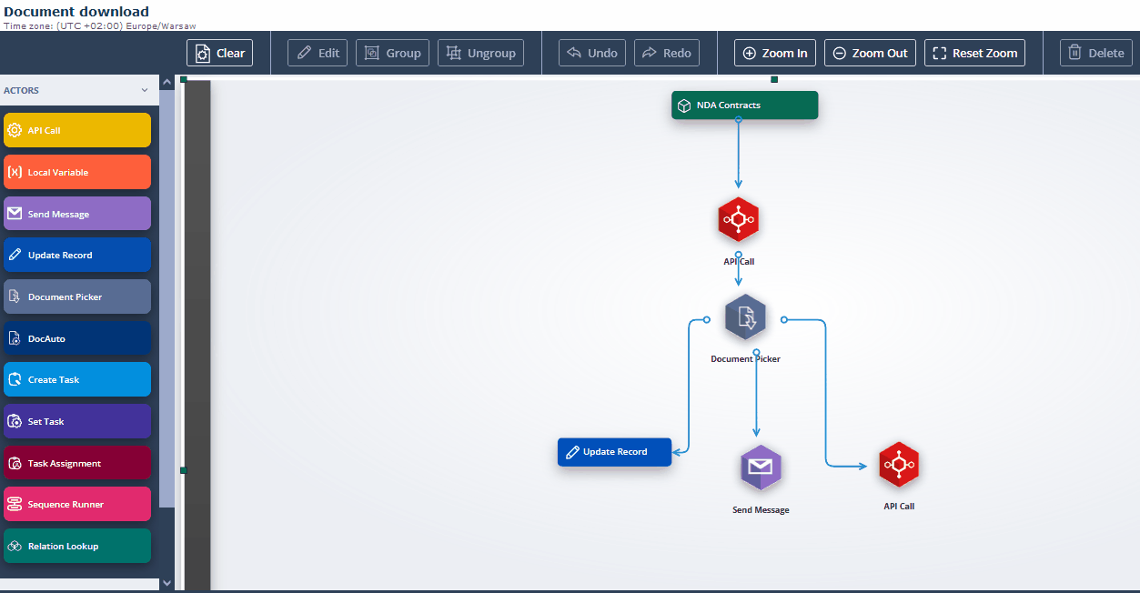
Task: Click the Local Variable (x) icon
Action: (x=15, y=172)
